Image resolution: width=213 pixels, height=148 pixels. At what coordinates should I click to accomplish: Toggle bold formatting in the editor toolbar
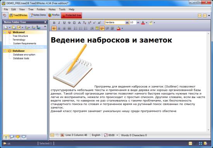(54, 23)
